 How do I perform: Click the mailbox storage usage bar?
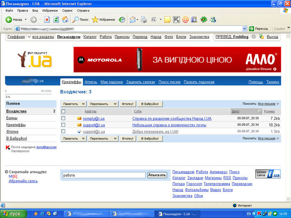tap(28, 94)
